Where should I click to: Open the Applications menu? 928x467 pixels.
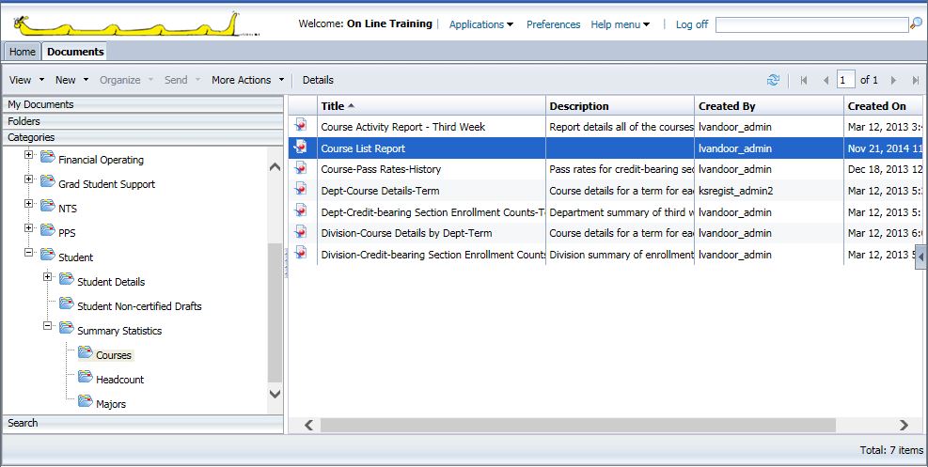click(x=481, y=24)
